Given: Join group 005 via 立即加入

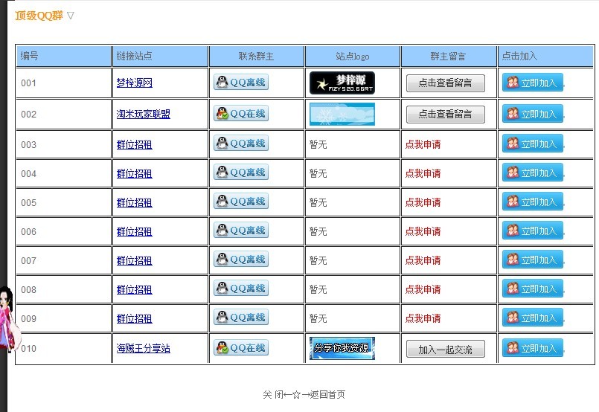Looking at the screenshot, I should click(533, 202).
